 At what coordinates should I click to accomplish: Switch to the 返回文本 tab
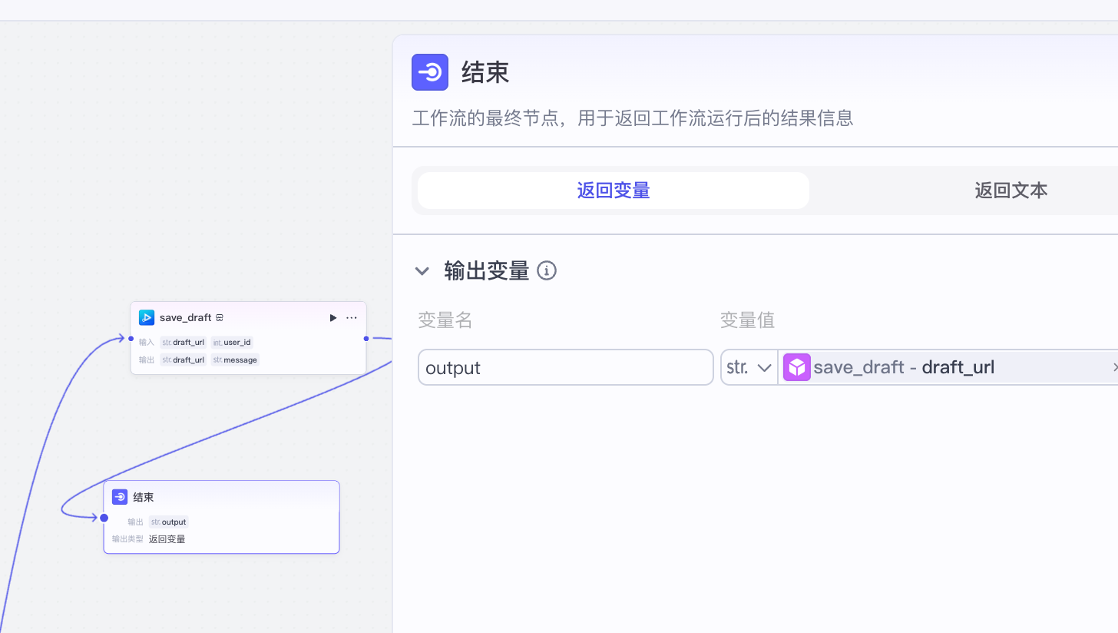coord(1011,190)
